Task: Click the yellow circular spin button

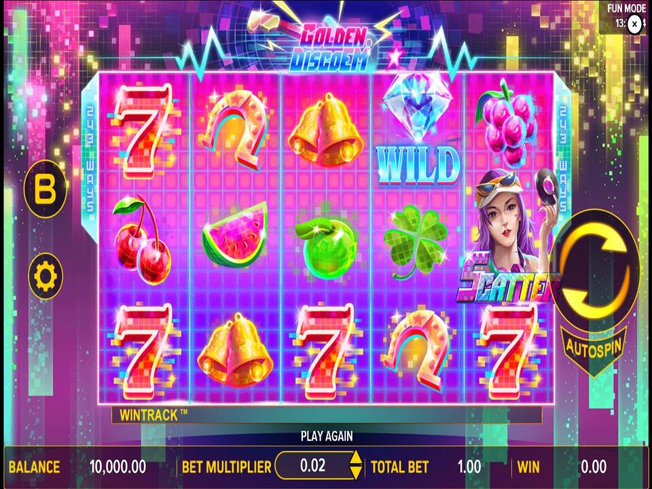Action: click(x=594, y=271)
